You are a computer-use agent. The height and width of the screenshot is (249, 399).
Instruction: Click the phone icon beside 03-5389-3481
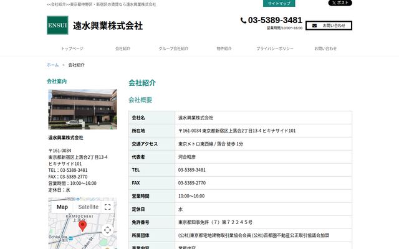[243, 21]
